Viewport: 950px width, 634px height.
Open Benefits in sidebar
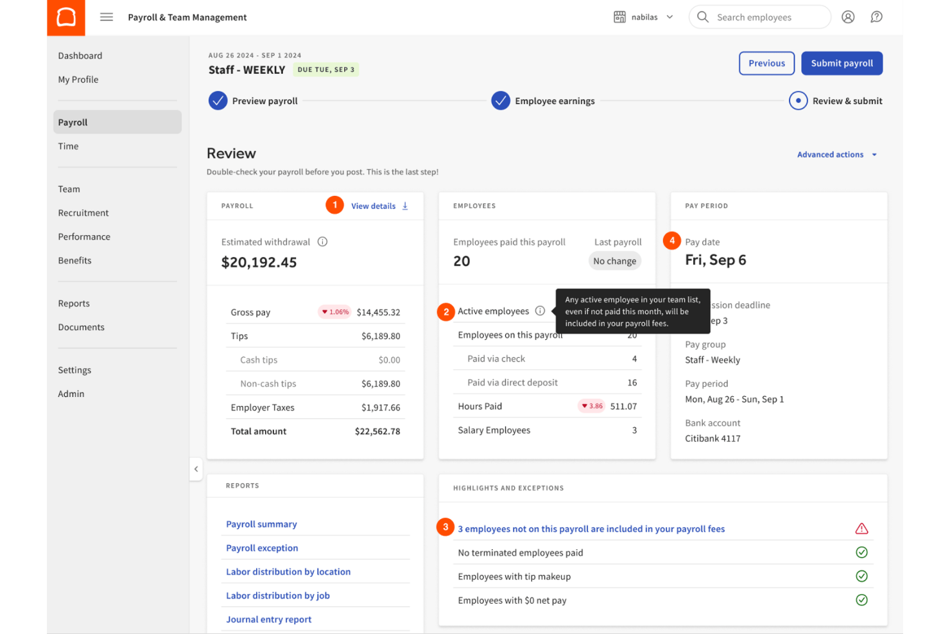[74, 261]
